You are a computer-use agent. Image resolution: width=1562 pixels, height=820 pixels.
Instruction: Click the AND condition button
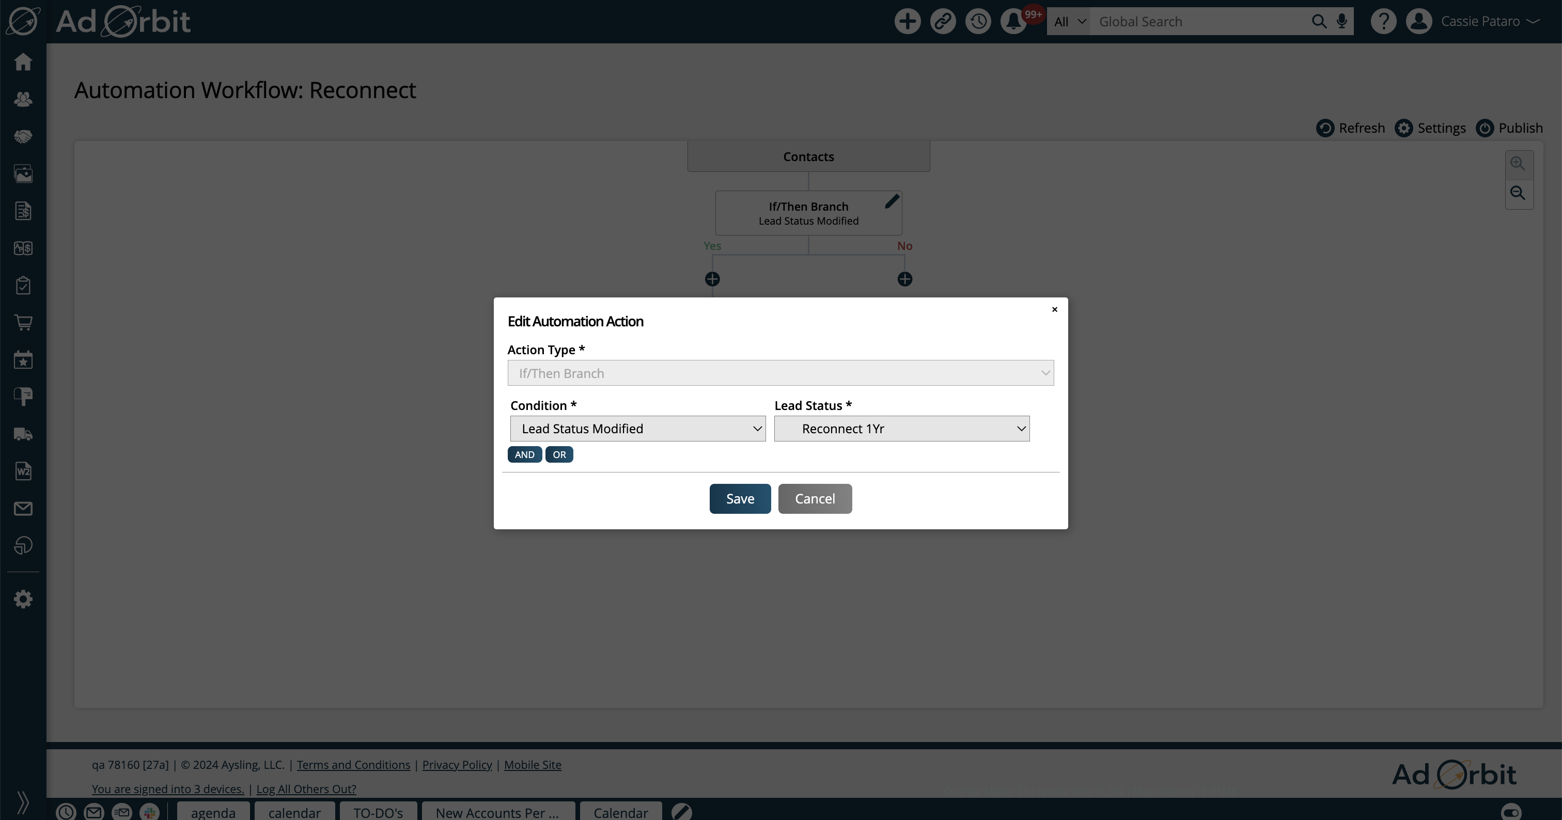pyautogui.click(x=524, y=454)
